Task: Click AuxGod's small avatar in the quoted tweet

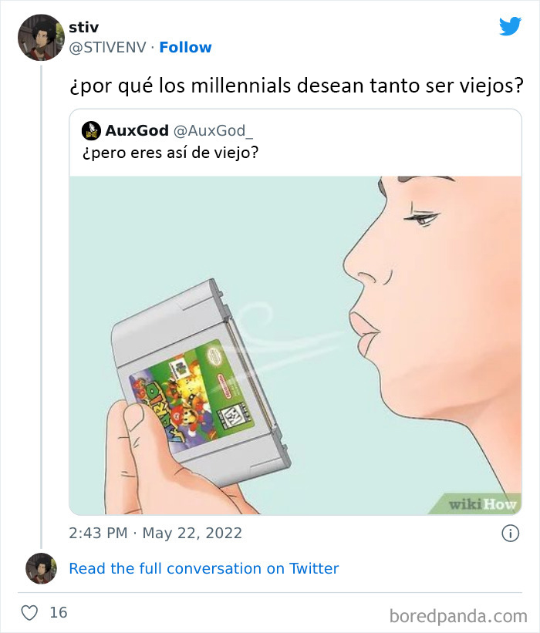Action: [x=91, y=130]
